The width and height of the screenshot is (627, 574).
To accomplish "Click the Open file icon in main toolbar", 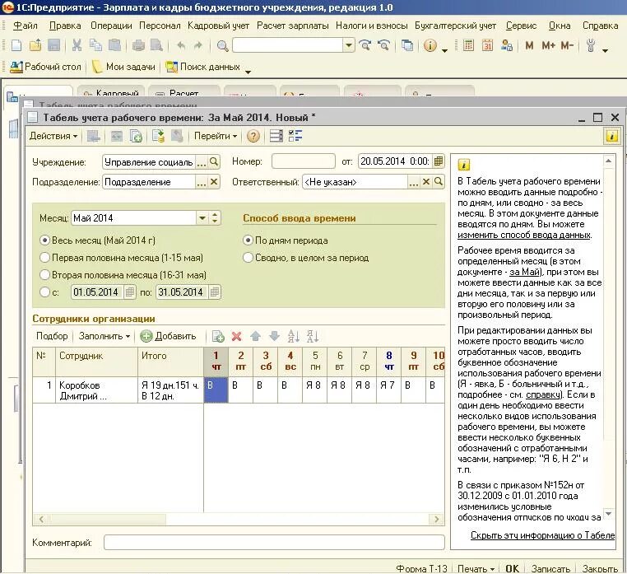I will pos(35,45).
